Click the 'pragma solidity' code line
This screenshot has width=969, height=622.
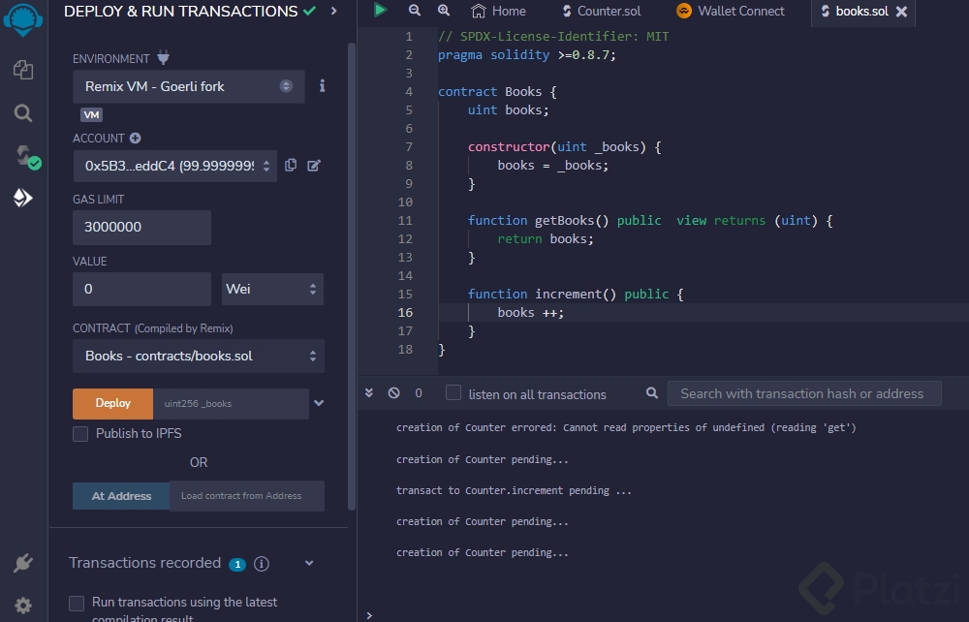point(527,55)
